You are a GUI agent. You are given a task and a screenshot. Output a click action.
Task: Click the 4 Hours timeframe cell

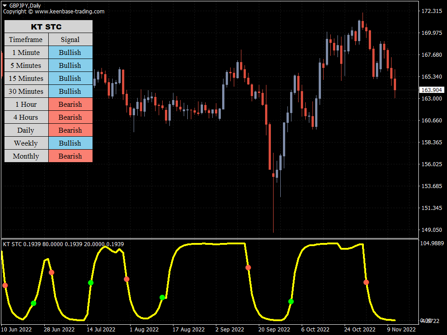click(26, 117)
